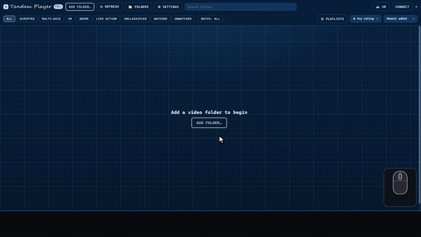Open the Folders manager
This screenshot has width=421, height=237.
point(138,6)
